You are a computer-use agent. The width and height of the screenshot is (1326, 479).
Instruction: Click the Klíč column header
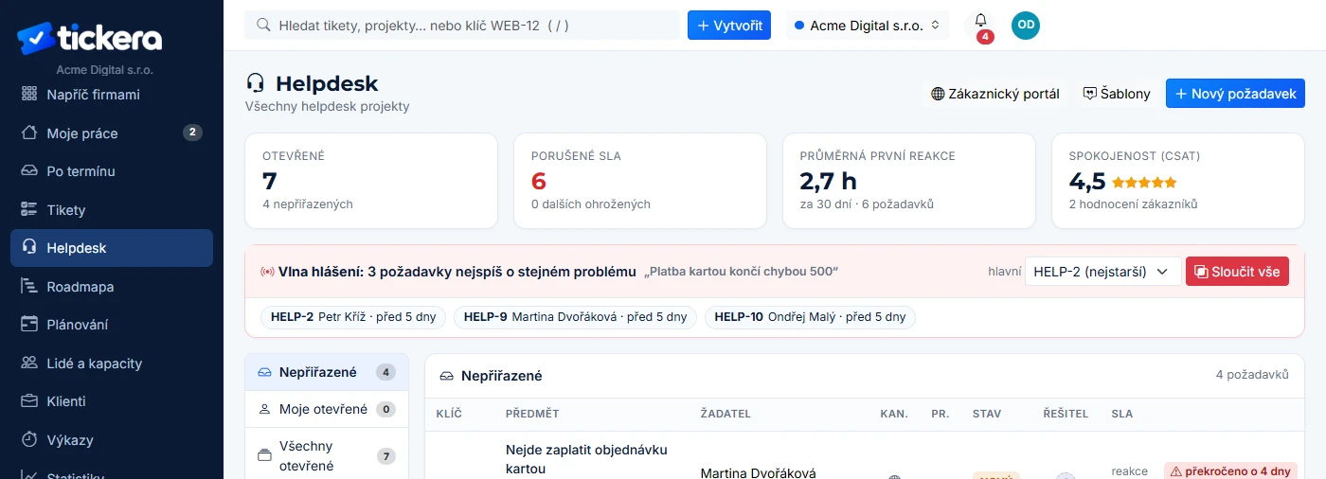coord(448,414)
